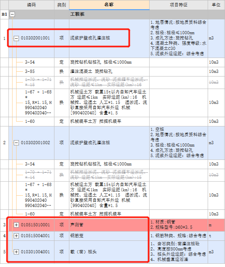
Task: Expand item 010301004001 截(凿)桩头
Action: click(x=16, y=252)
